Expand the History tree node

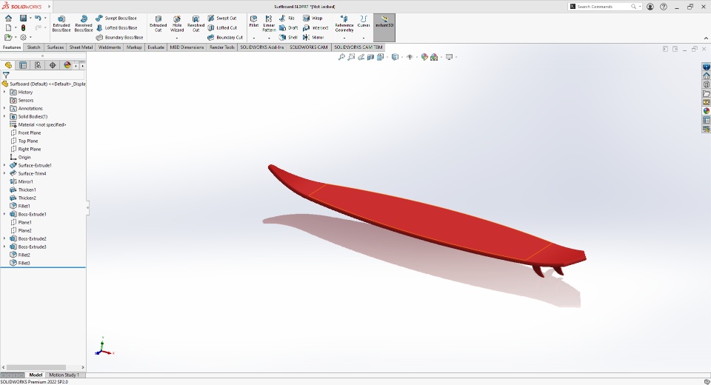(4, 92)
